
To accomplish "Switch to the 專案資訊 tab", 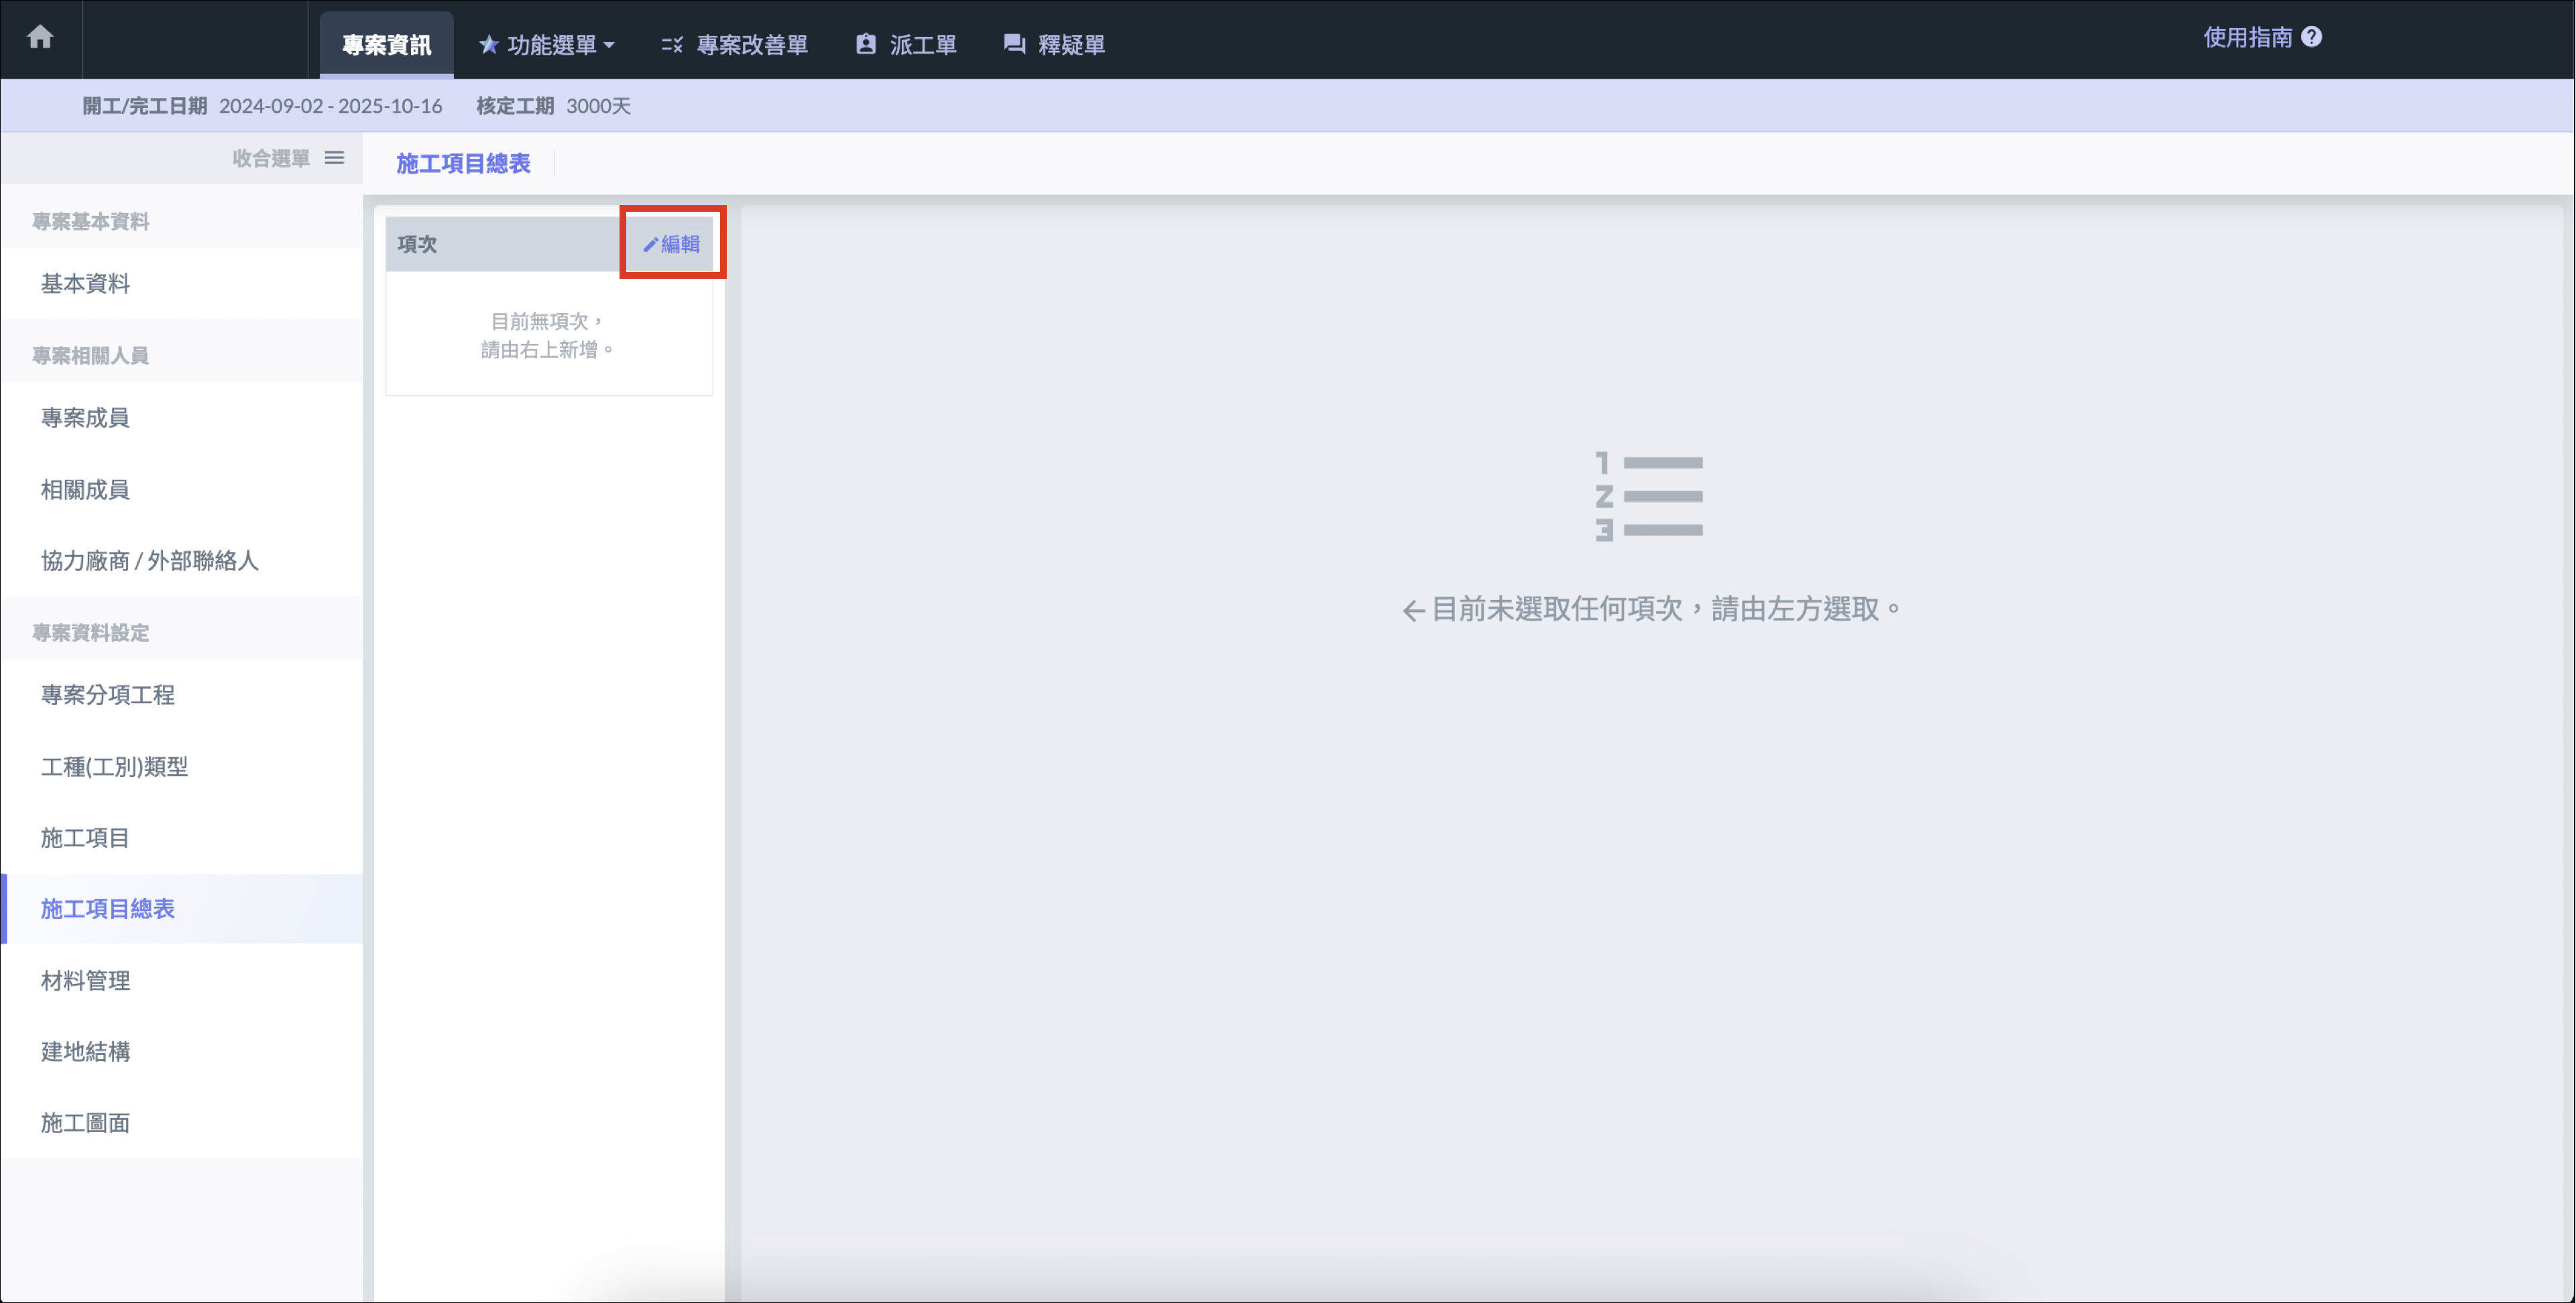I will click(386, 45).
